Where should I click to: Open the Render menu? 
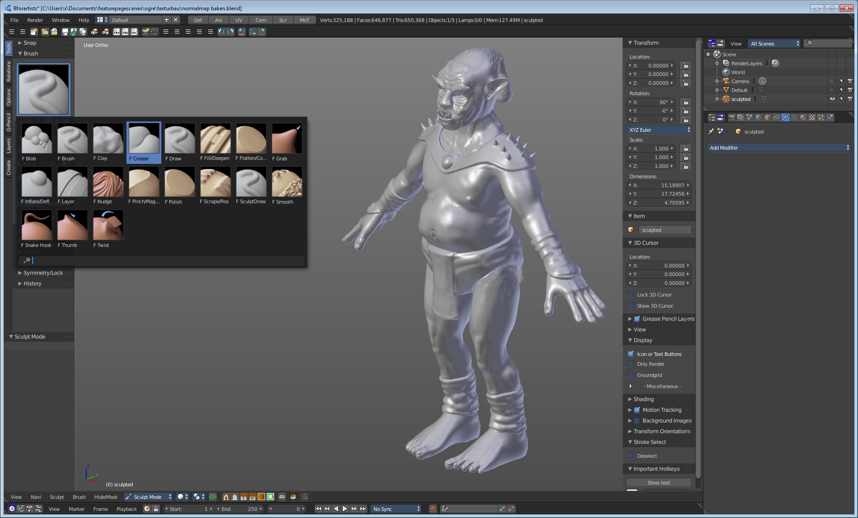[35, 20]
